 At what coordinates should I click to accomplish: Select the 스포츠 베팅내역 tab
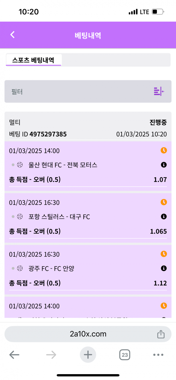[33, 60]
